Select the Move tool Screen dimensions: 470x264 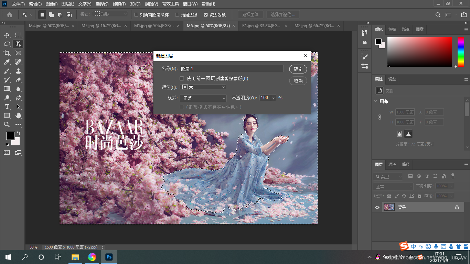pos(7,35)
